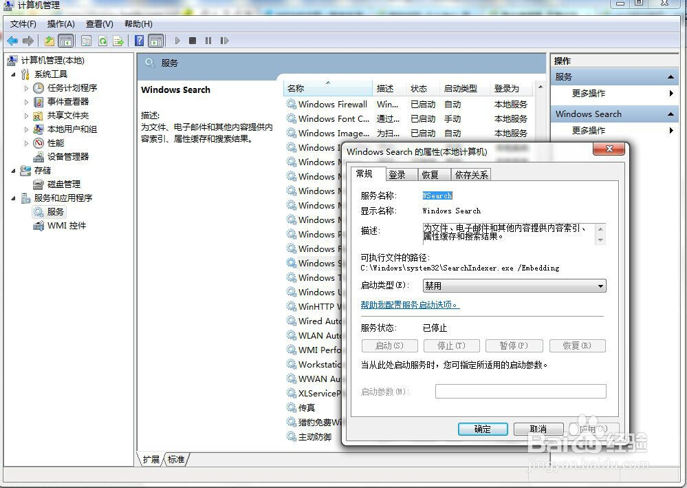Image resolution: width=687 pixels, height=488 pixels.
Task: Open 磁盘管理 in the tree
Action: (x=64, y=184)
